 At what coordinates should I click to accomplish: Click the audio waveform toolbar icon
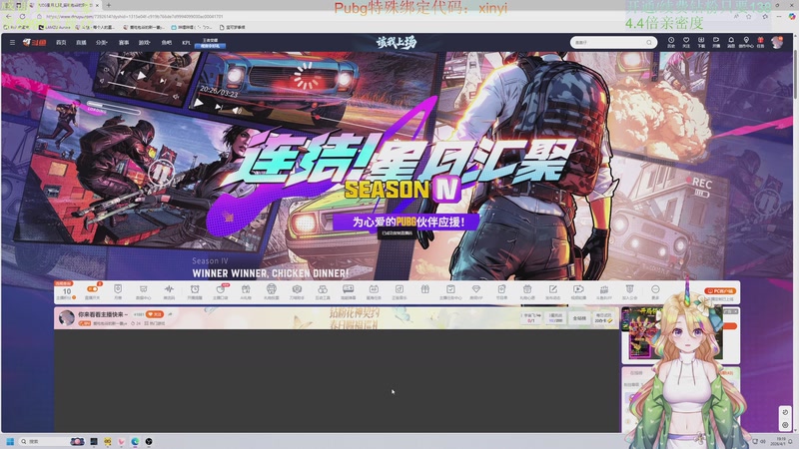point(169,291)
